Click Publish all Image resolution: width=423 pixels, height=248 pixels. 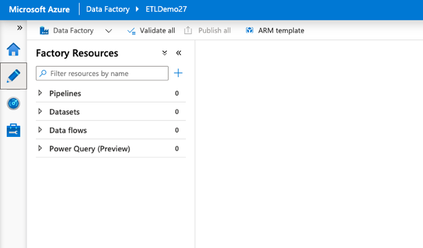(207, 30)
